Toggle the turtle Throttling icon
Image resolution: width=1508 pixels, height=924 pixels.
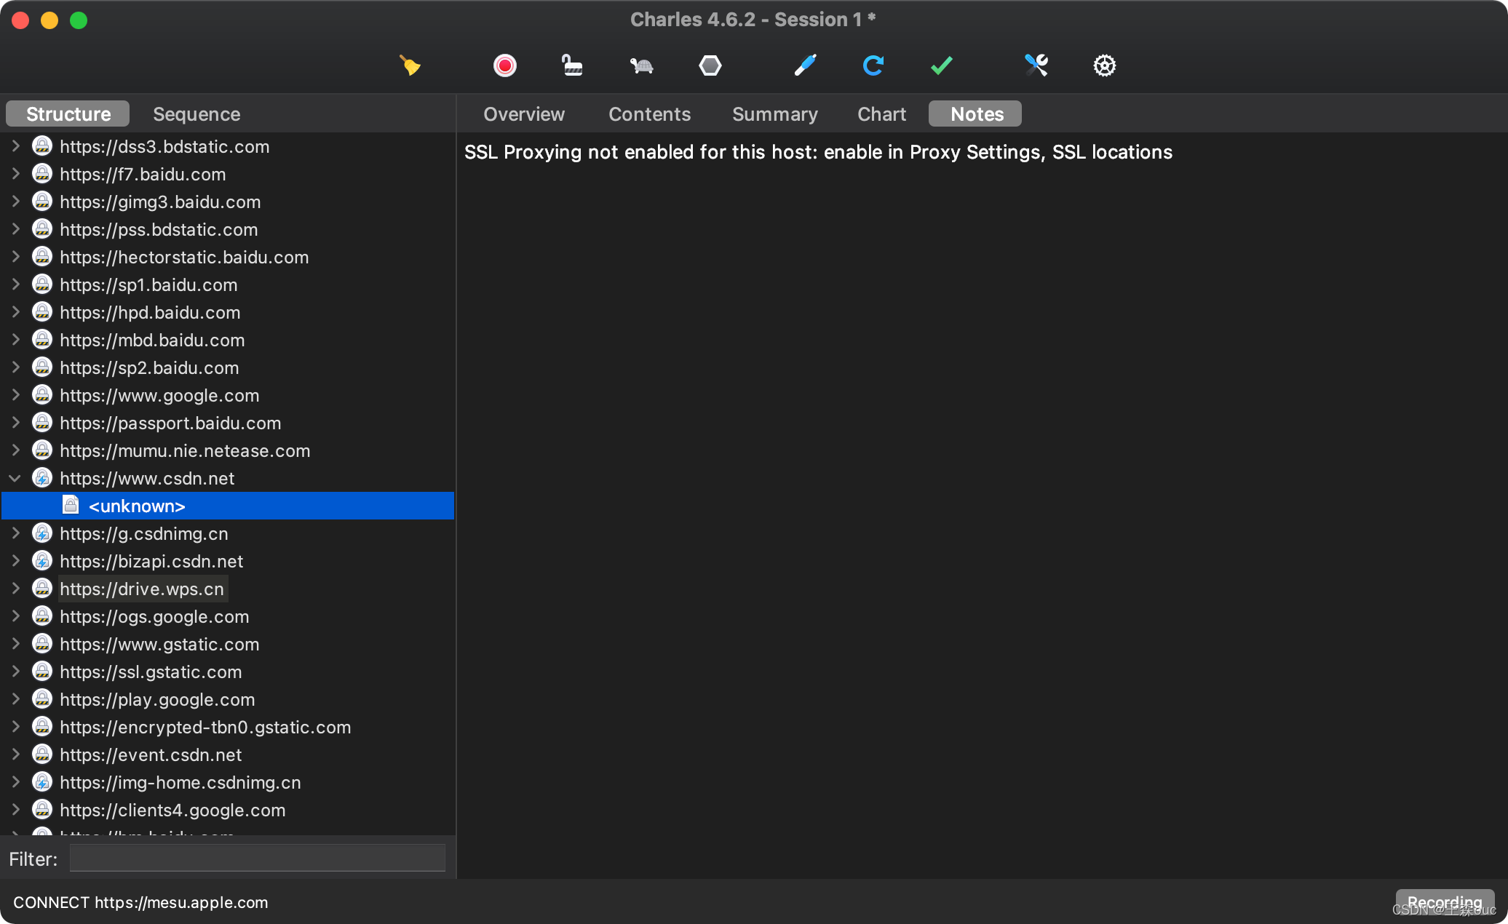pyautogui.click(x=641, y=65)
